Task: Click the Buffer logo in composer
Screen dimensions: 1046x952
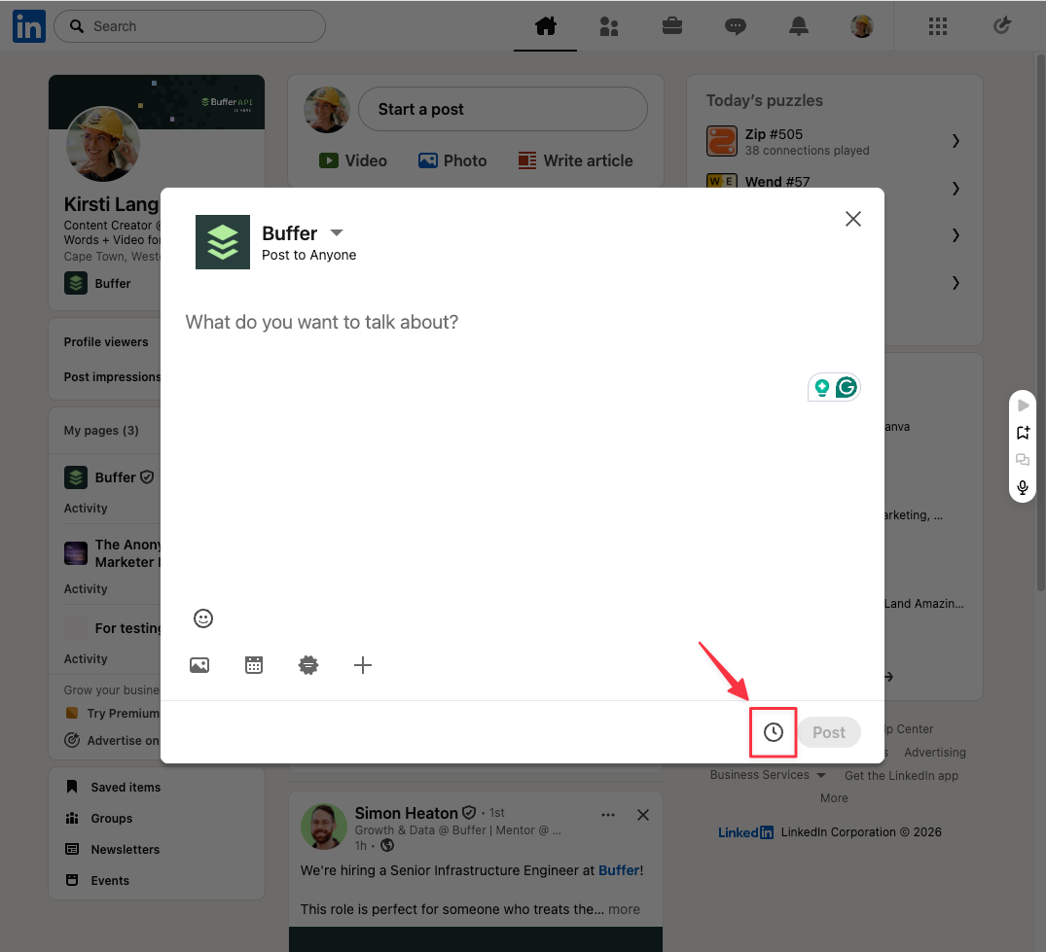Action: point(222,242)
